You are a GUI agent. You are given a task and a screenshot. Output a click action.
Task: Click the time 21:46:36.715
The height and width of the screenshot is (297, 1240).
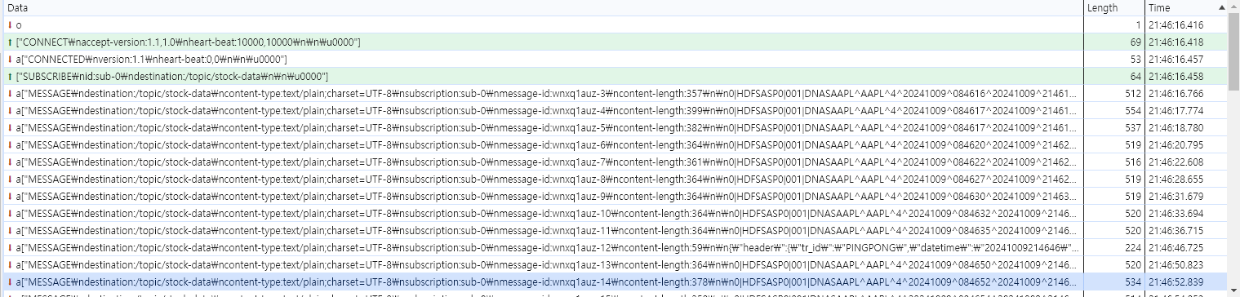point(1176,230)
